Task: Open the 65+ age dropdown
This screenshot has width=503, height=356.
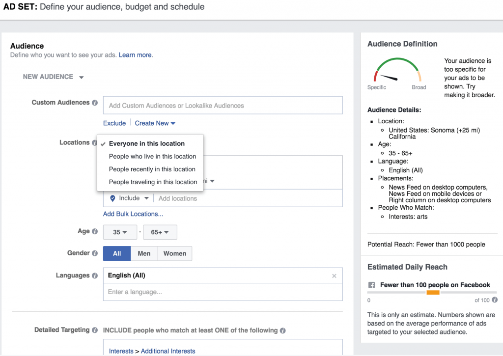Action: [160, 231]
